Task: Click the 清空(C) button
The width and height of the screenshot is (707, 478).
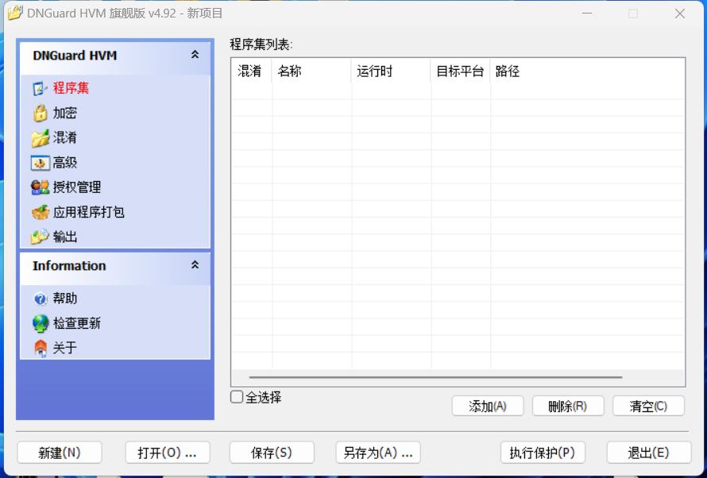Action: pyautogui.click(x=648, y=406)
